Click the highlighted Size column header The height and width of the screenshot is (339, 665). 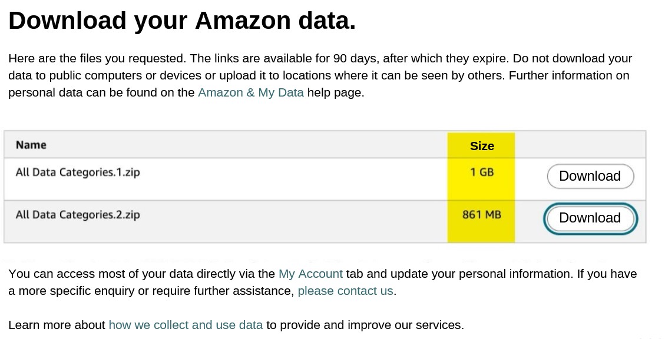coord(481,145)
